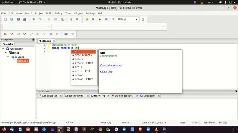Open Find in toolbar
Screen dimensions: 238x133
coord(71,19)
